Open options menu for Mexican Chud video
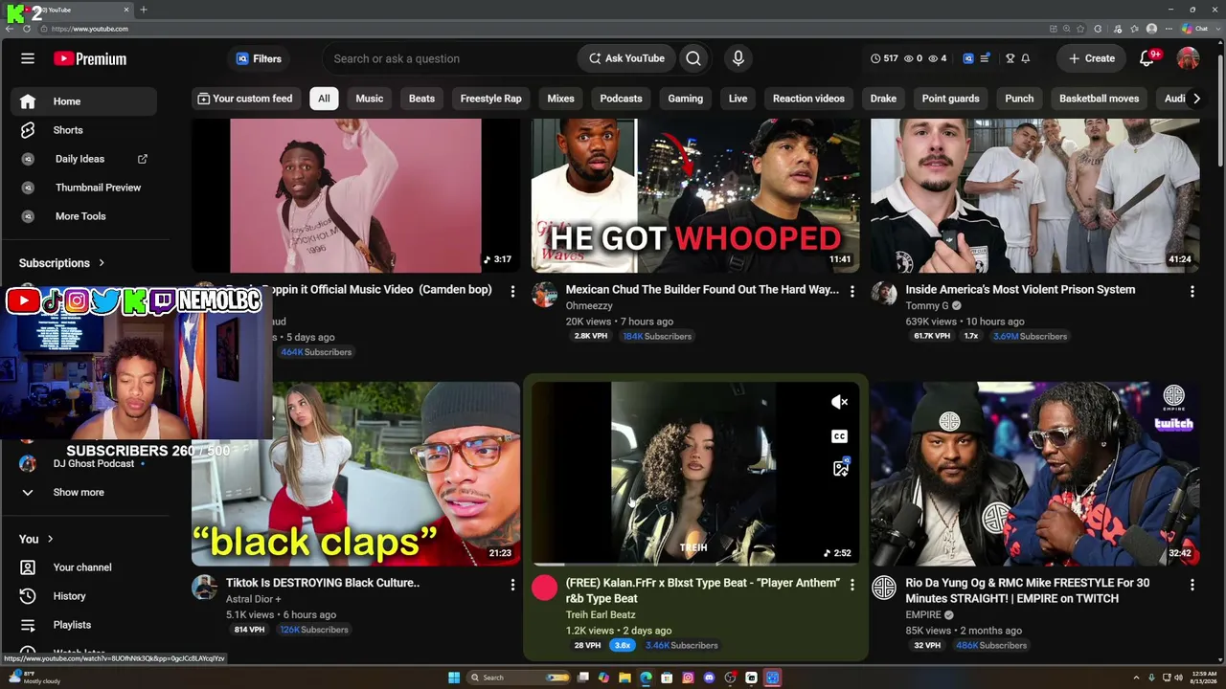 pos(851,291)
